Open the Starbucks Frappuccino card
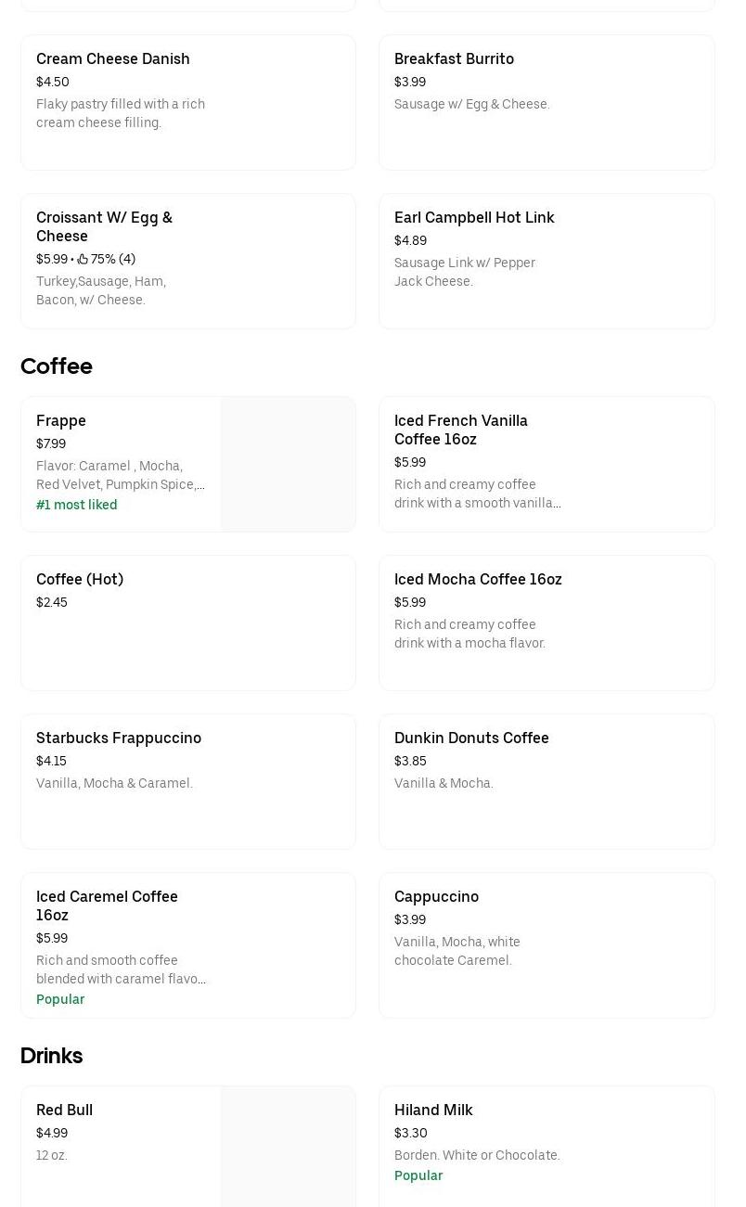746x1207 pixels. pos(187,781)
